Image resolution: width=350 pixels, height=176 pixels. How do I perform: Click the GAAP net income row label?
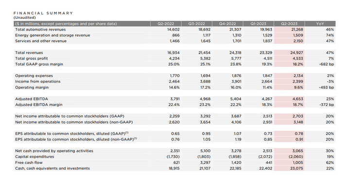(70, 116)
